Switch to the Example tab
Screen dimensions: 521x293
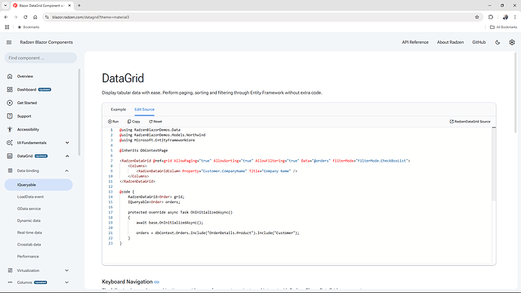[119, 109]
